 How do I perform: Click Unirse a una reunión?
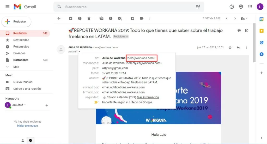click(x=27, y=89)
